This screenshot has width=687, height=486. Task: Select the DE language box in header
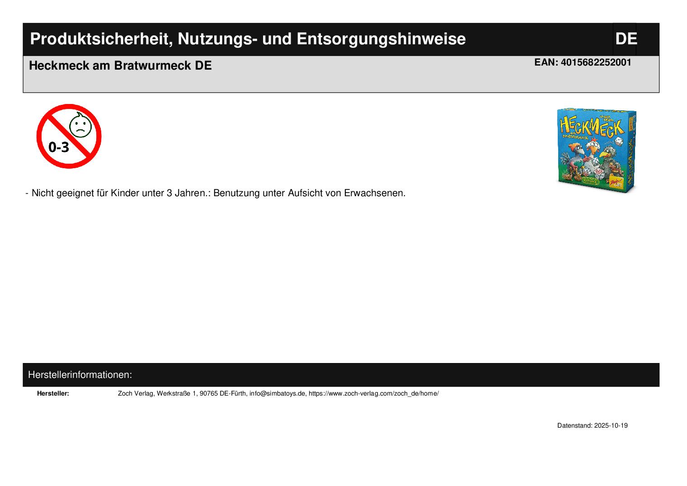coord(626,39)
